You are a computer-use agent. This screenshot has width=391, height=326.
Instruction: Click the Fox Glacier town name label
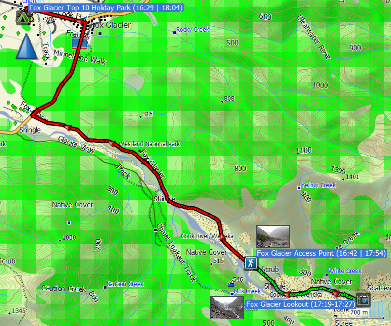point(111,25)
